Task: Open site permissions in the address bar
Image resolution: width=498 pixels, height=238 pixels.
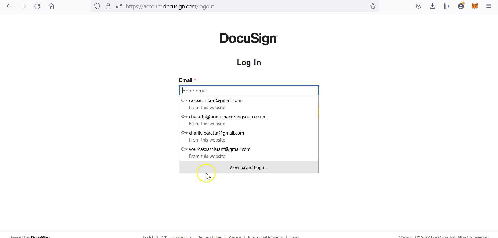Action: (119, 6)
